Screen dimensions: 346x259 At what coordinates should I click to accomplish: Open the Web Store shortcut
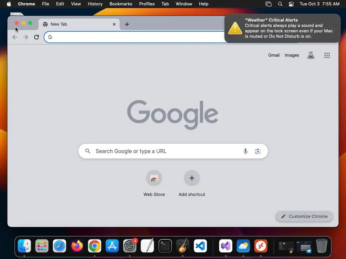tap(154, 184)
